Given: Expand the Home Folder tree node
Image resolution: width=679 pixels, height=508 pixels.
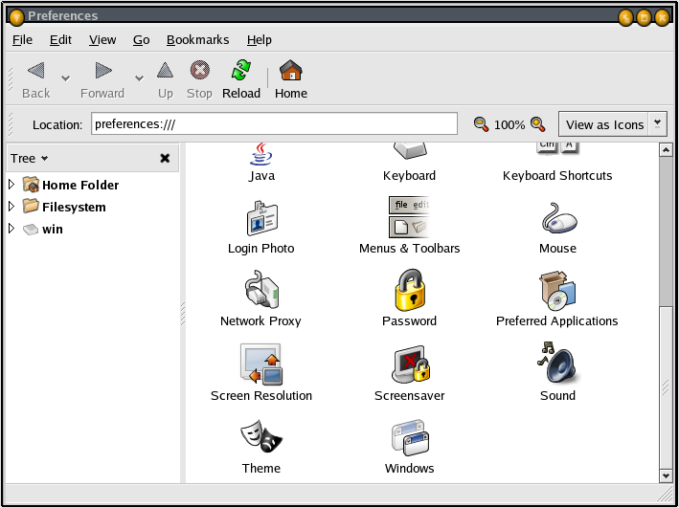Looking at the screenshot, I should [11, 185].
